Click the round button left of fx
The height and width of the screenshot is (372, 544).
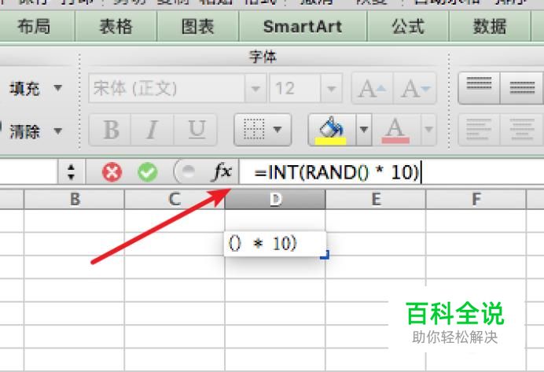click(186, 171)
